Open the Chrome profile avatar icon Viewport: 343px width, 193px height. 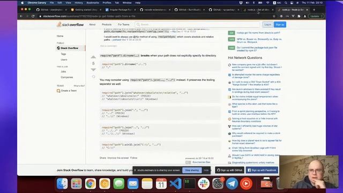(x=305, y=16)
